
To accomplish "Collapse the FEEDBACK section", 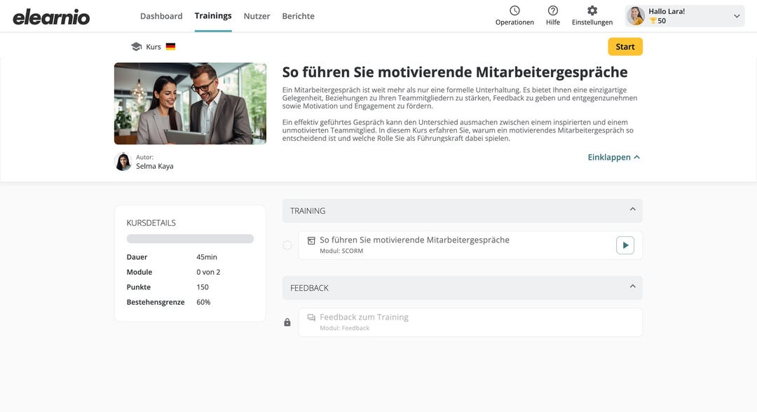I will coord(632,287).
